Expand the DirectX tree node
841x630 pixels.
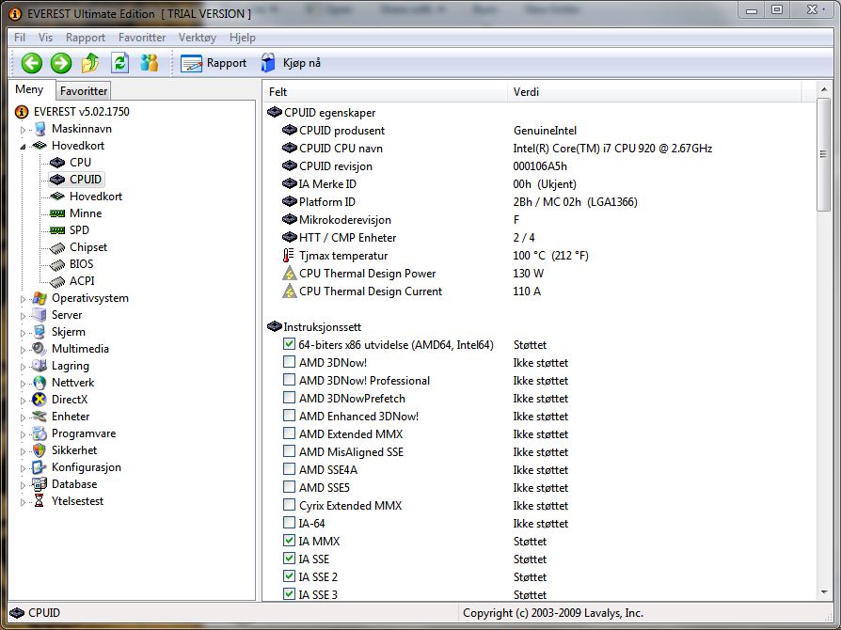(x=23, y=401)
